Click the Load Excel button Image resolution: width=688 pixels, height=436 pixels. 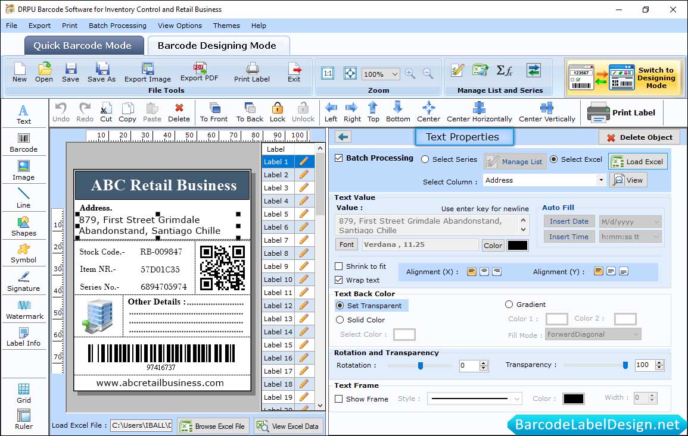tap(638, 161)
